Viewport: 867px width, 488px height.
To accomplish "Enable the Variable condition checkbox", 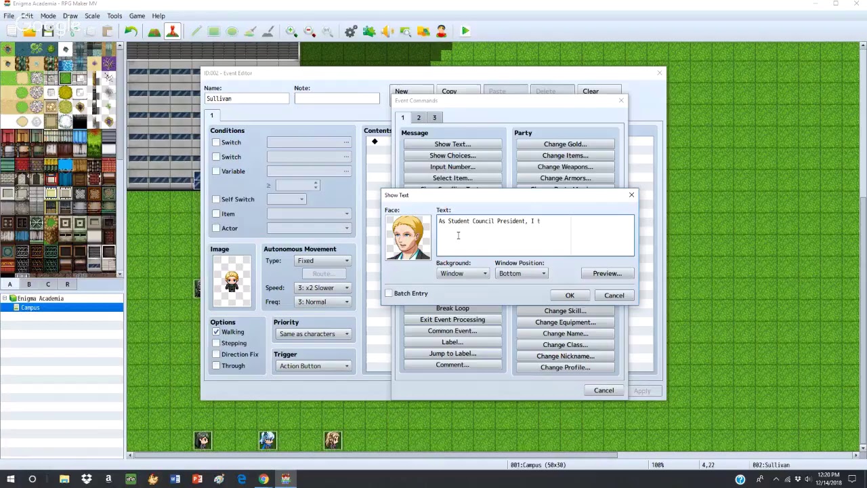I will click(x=216, y=171).
